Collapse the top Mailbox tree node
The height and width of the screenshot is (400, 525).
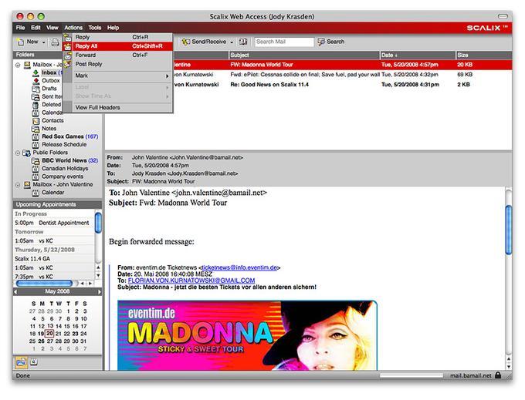18,66
